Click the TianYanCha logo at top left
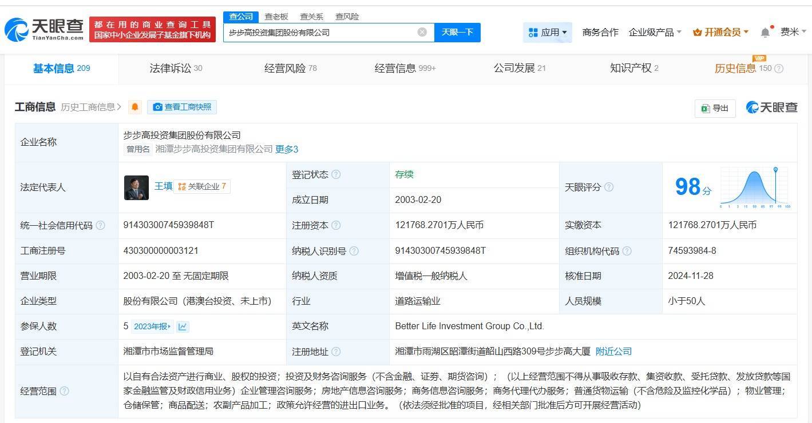The height and width of the screenshot is (423, 812). tap(44, 29)
